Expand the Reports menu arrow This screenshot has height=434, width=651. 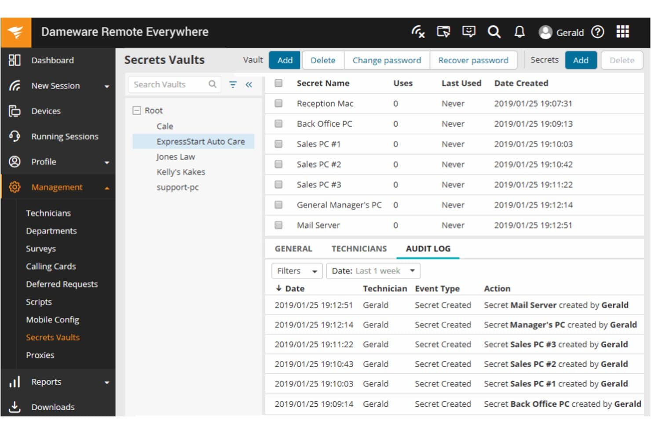click(x=107, y=383)
